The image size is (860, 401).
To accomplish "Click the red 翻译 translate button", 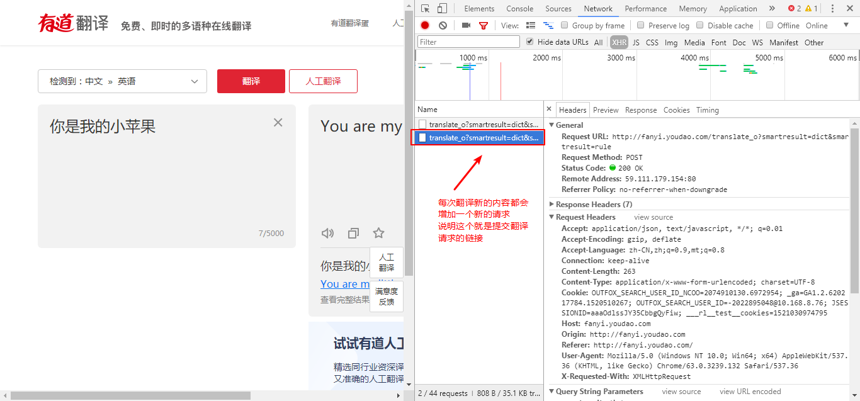I will tap(251, 81).
